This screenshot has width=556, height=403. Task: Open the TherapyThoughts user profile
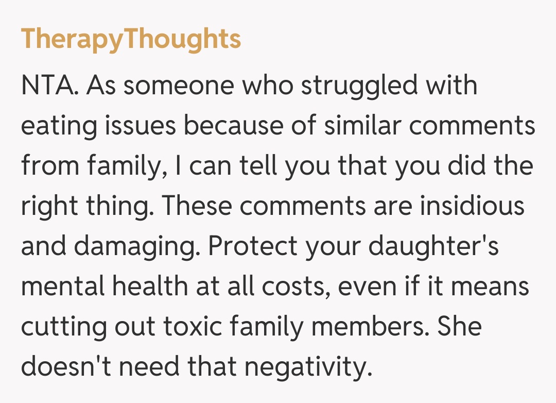[131, 39]
